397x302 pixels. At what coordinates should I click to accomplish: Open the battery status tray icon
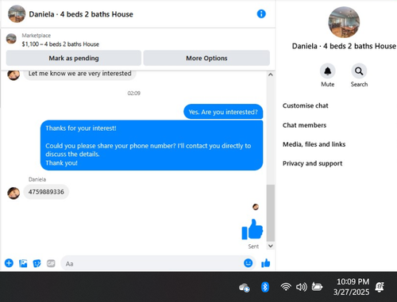pos(317,287)
